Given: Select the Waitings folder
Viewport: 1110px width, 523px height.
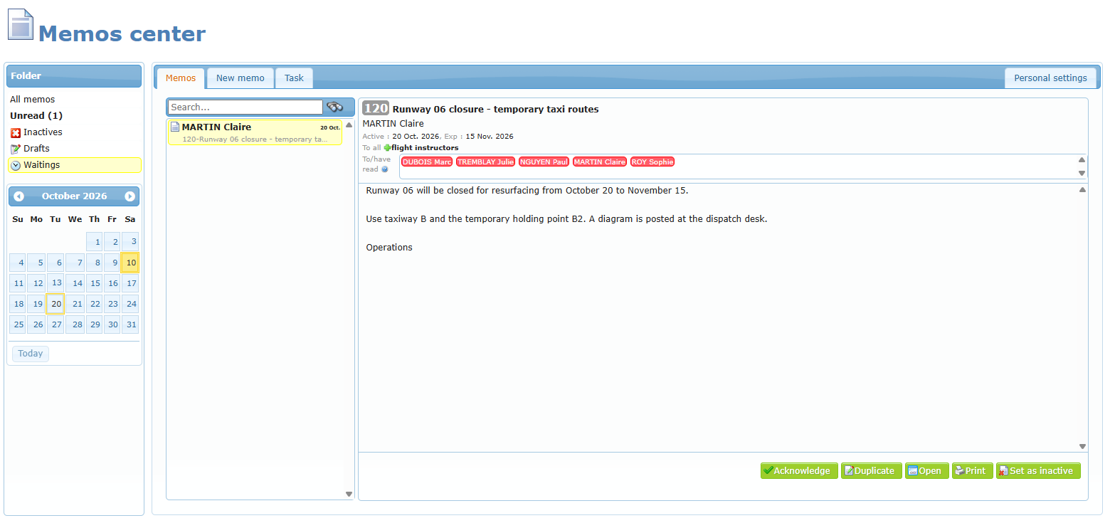Looking at the screenshot, I should (75, 165).
